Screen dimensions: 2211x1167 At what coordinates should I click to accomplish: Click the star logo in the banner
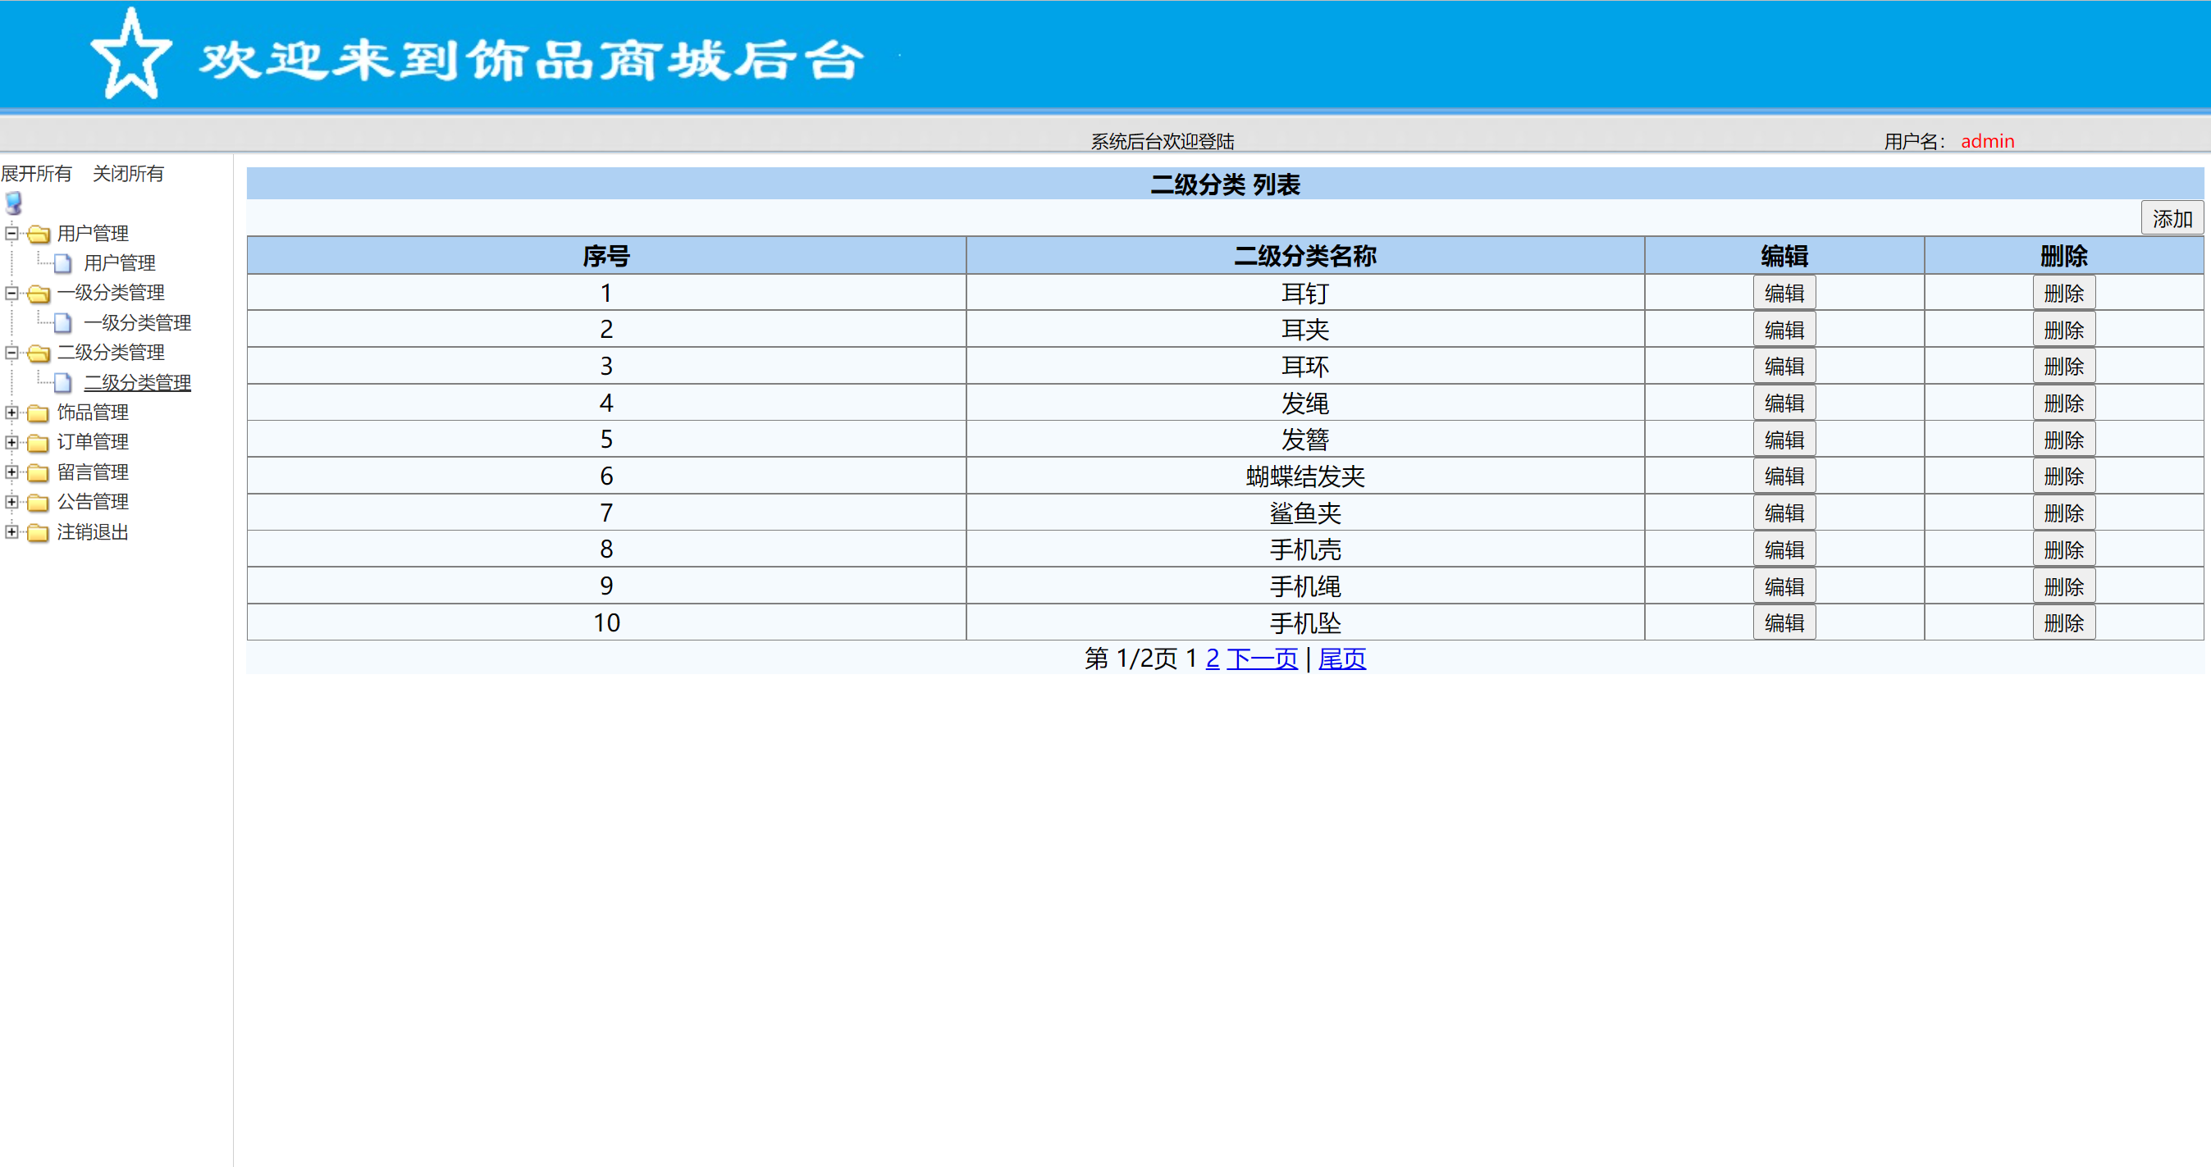tap(130, 53)
